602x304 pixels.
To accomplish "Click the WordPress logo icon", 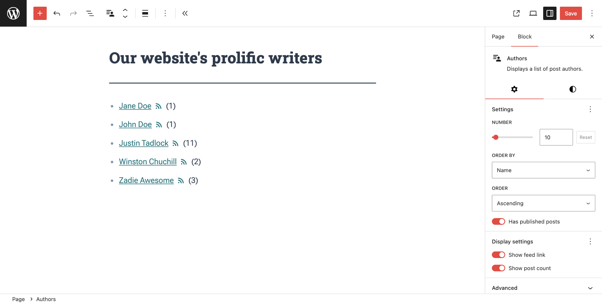I will (13, 13).
